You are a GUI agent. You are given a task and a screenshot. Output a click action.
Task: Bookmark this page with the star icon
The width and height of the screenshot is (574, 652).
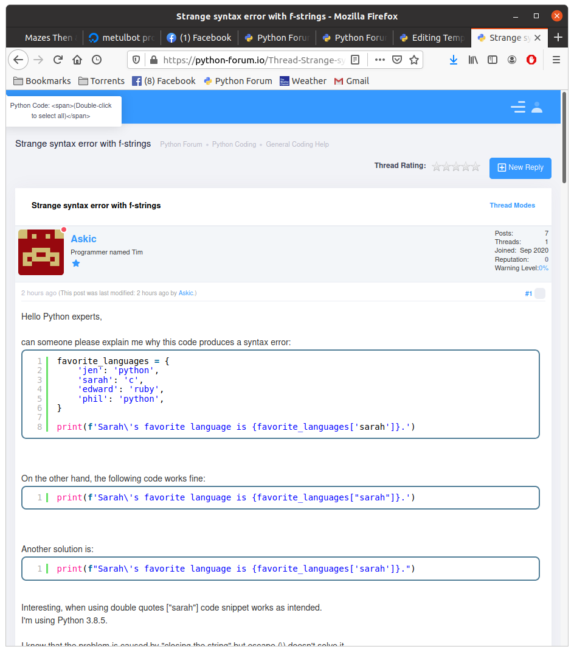[x=414, y=60]
